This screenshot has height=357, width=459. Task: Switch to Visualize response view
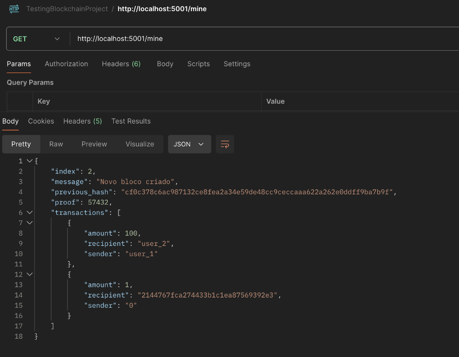pyautogui.click(x=140, y=144)
